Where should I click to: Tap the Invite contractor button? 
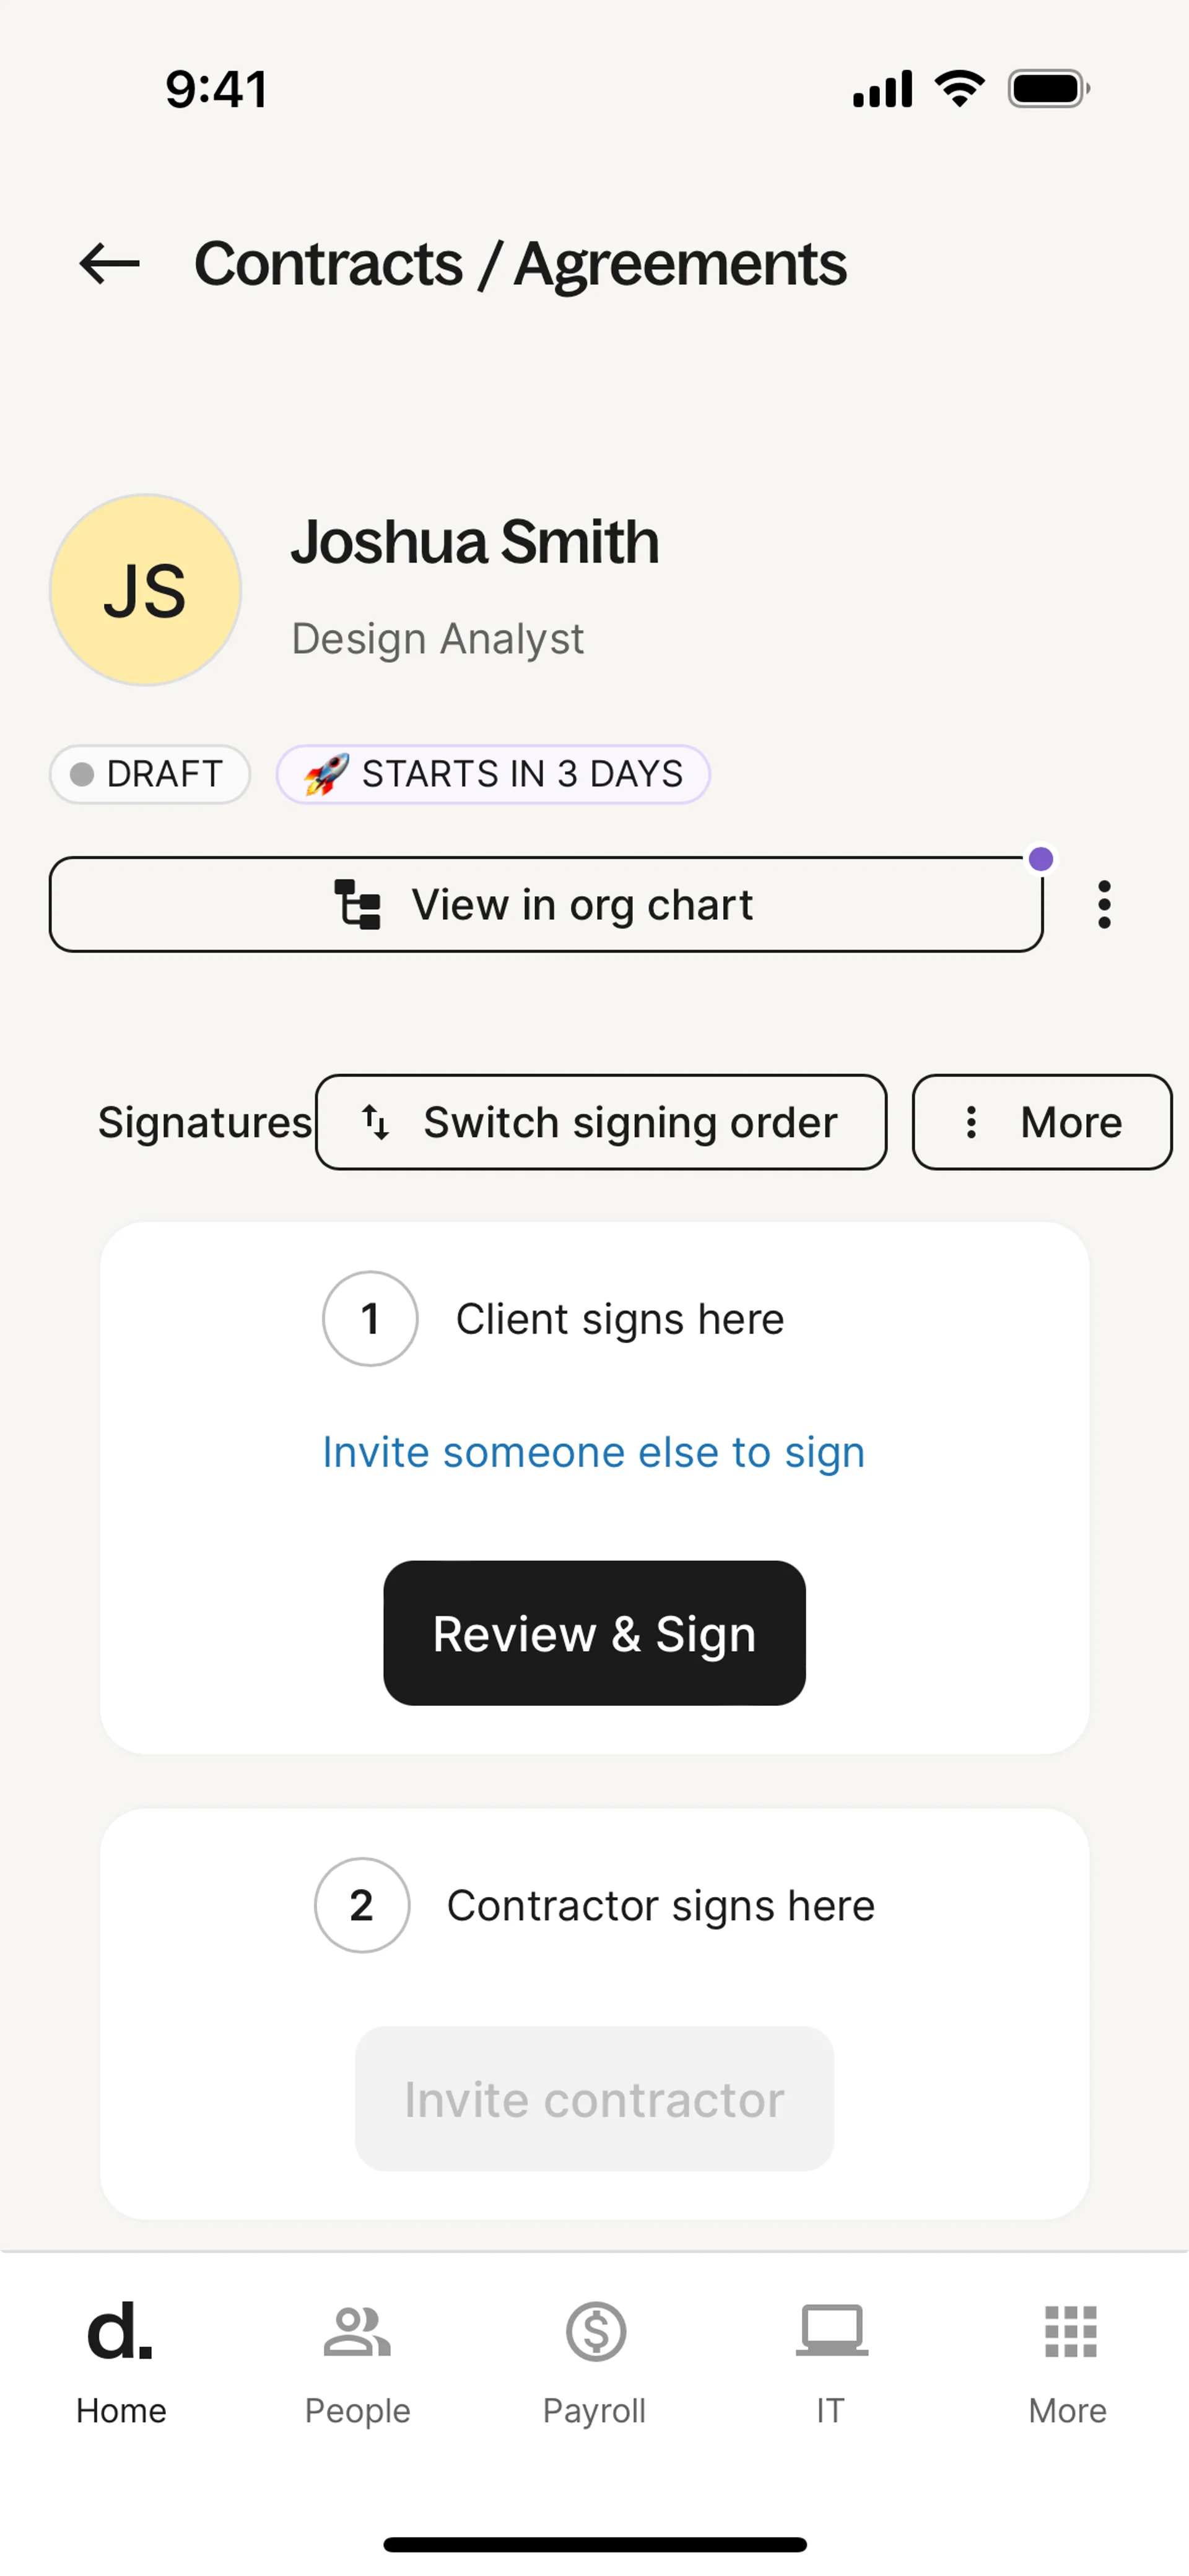pos(594,2099)
